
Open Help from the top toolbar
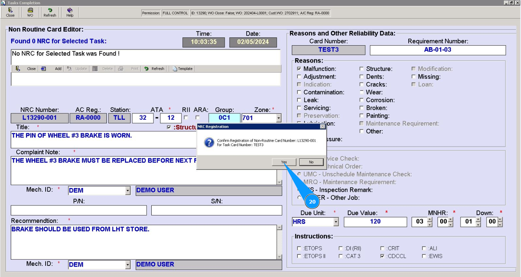70,12
